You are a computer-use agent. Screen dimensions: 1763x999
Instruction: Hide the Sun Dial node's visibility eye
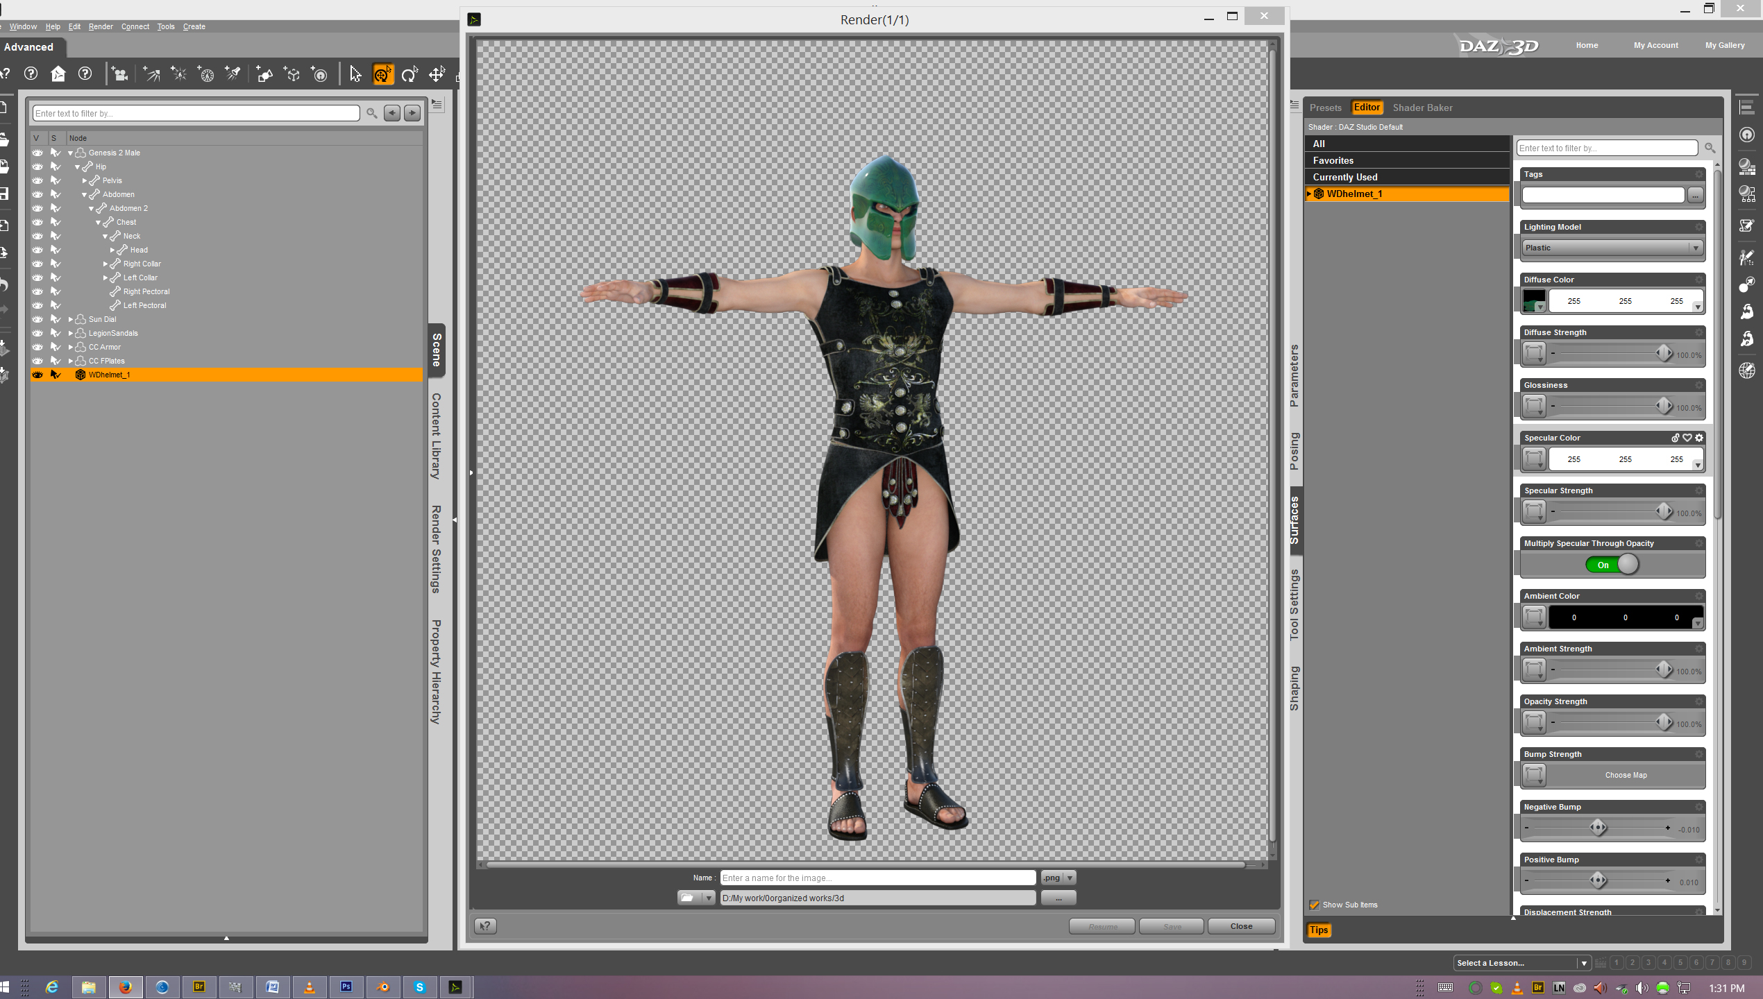pyautogui.click(x=37, y=319)
